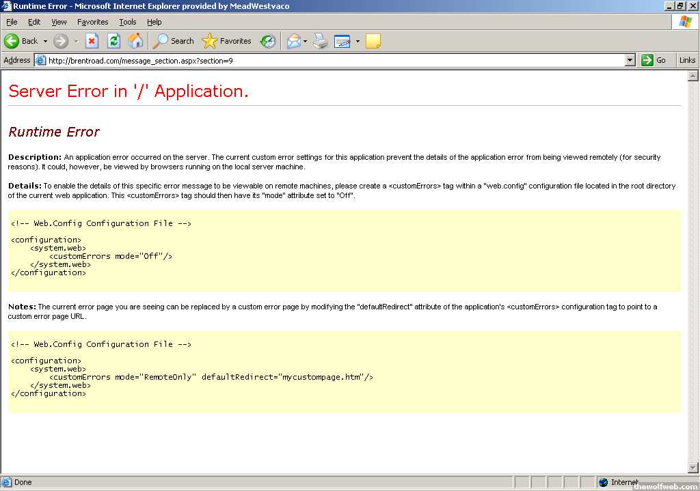Open the Favorites star panel

tap(227, 41)
